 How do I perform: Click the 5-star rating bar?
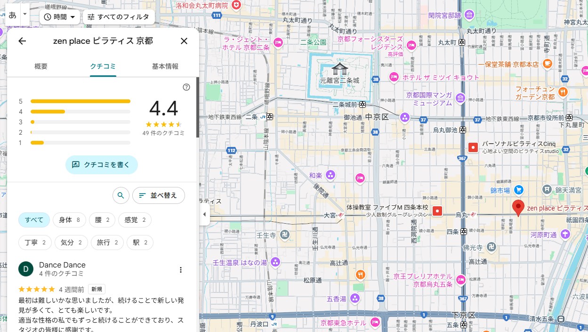tap(80, 101)
